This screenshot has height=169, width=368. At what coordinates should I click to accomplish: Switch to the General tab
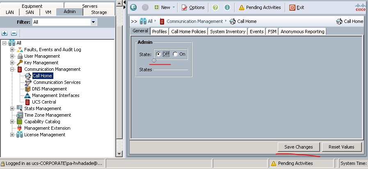pos(140,31)
